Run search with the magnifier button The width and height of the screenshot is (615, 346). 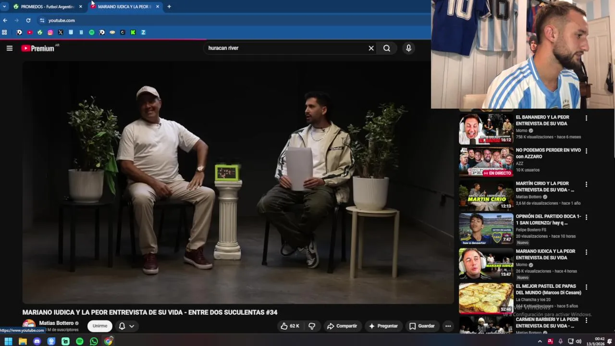point(387,48)
